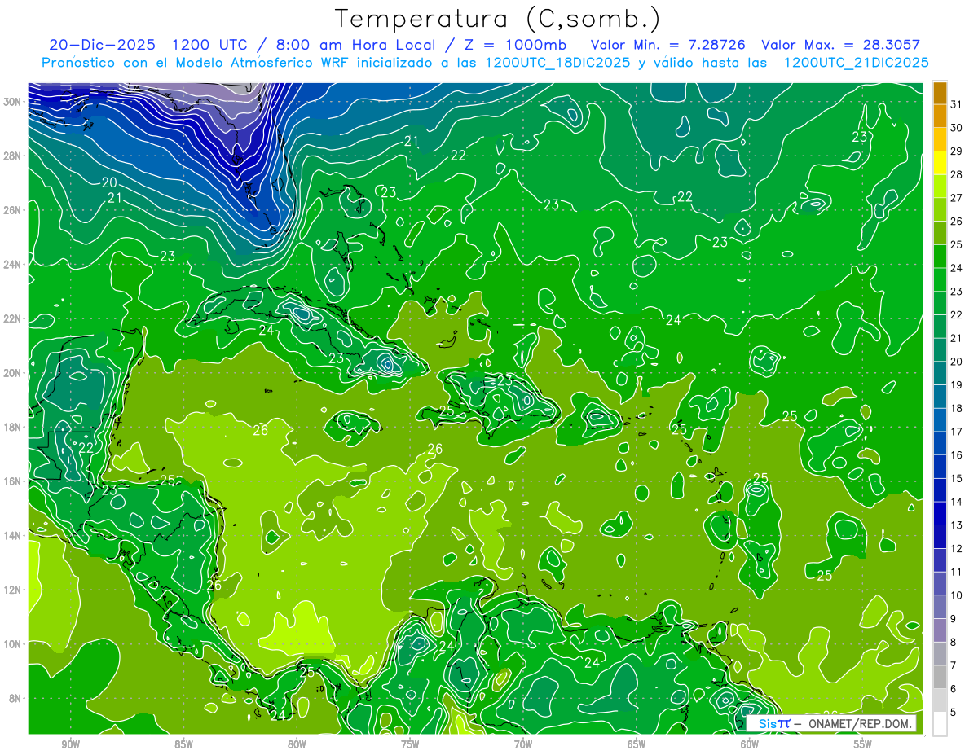Click the 20N latitude axis label

pyautogui.click(x=14, y=373)
